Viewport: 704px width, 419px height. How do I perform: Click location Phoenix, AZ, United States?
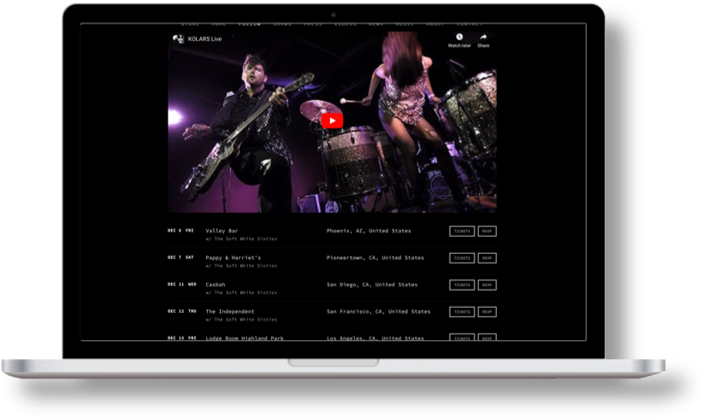(x=369, y=231)
